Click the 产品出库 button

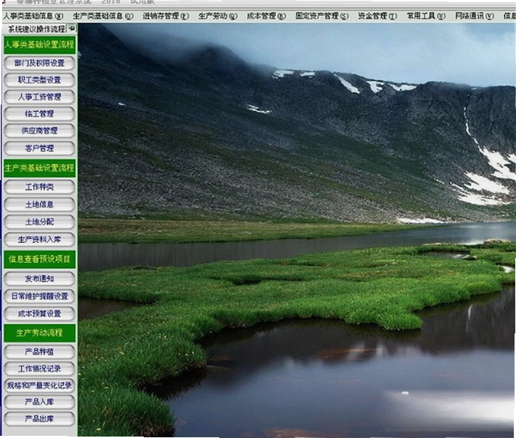click(x=39, y=419)
